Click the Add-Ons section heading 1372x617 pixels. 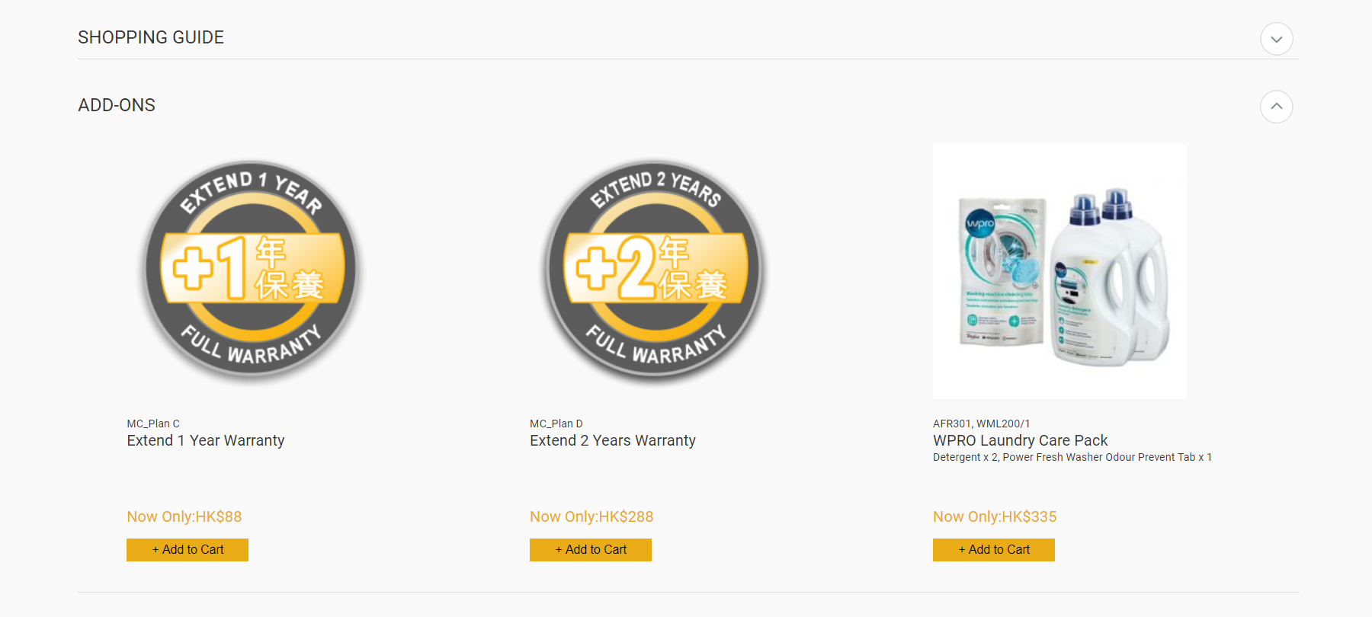[x=117, y=105]
